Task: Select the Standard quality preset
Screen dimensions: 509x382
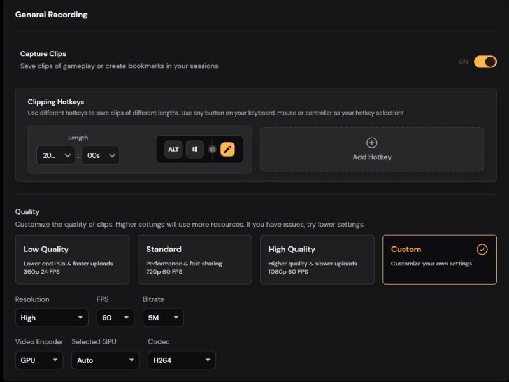Action: [195, 260]
